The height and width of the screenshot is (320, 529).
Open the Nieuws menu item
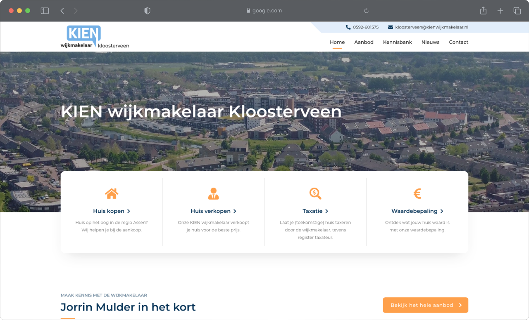tap(430, 42)
